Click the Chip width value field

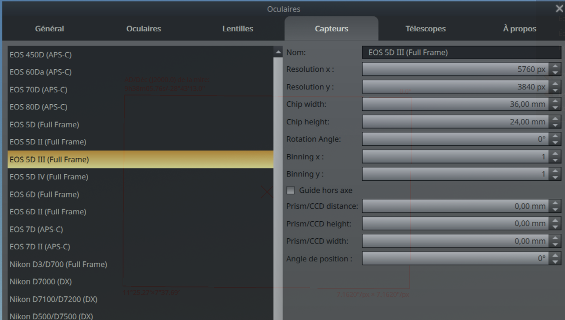click(x=455, y=104)
